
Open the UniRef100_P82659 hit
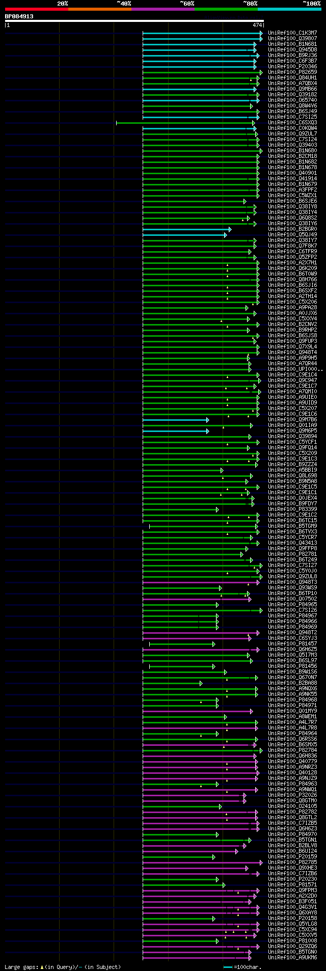coord(292,72)
